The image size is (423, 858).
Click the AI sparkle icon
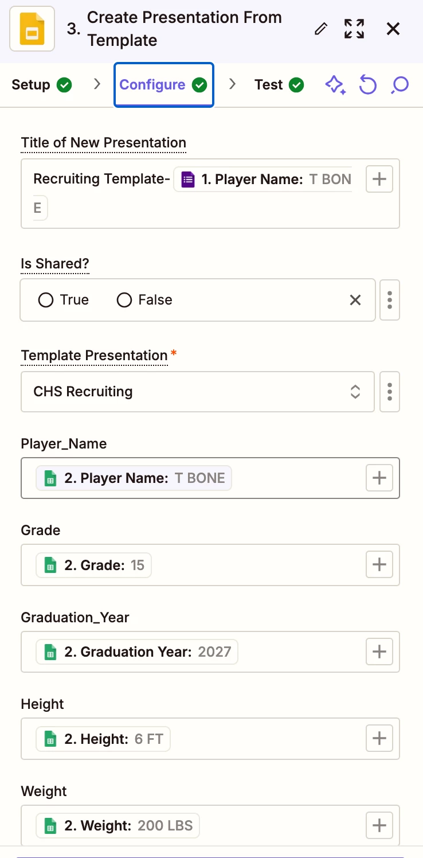click(x=335, y=85)
